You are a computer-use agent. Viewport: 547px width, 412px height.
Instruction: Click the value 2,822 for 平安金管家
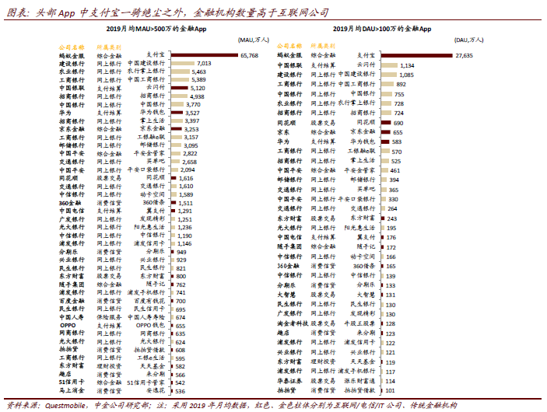(x=190, y=154)
